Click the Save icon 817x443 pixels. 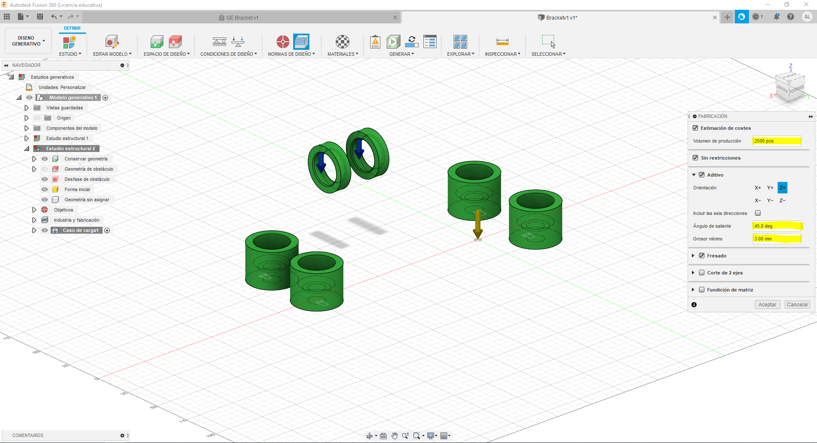pos(40,17)
